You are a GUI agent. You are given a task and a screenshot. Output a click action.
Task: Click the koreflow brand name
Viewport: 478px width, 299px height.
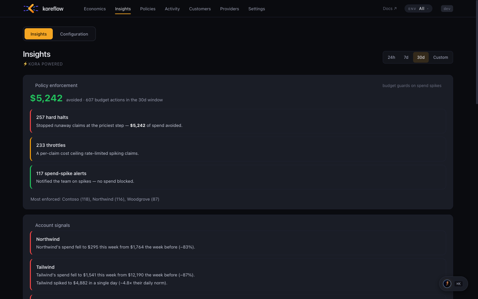coord(53,9)
